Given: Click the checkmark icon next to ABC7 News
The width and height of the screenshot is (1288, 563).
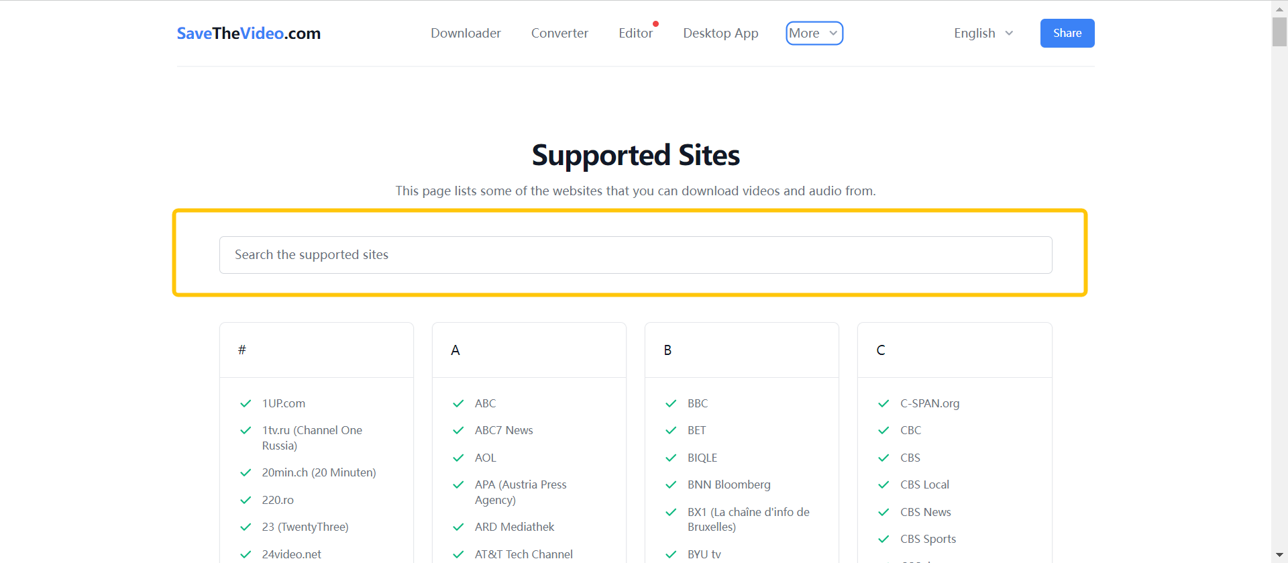Looking at the screenshot, I should 458,430.
